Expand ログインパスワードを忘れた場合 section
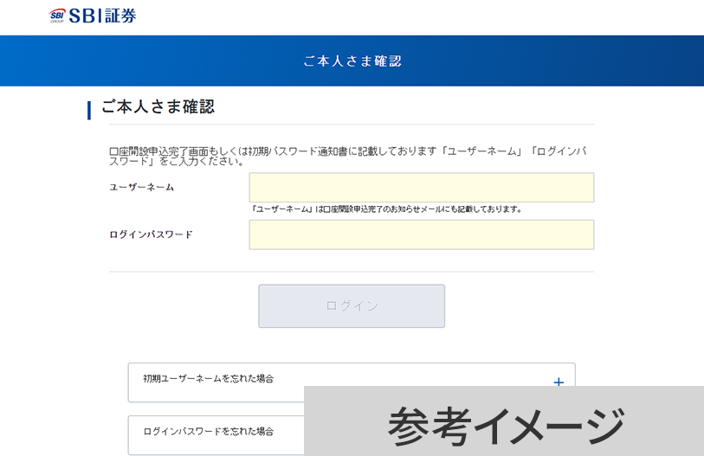 pos(210,431)
